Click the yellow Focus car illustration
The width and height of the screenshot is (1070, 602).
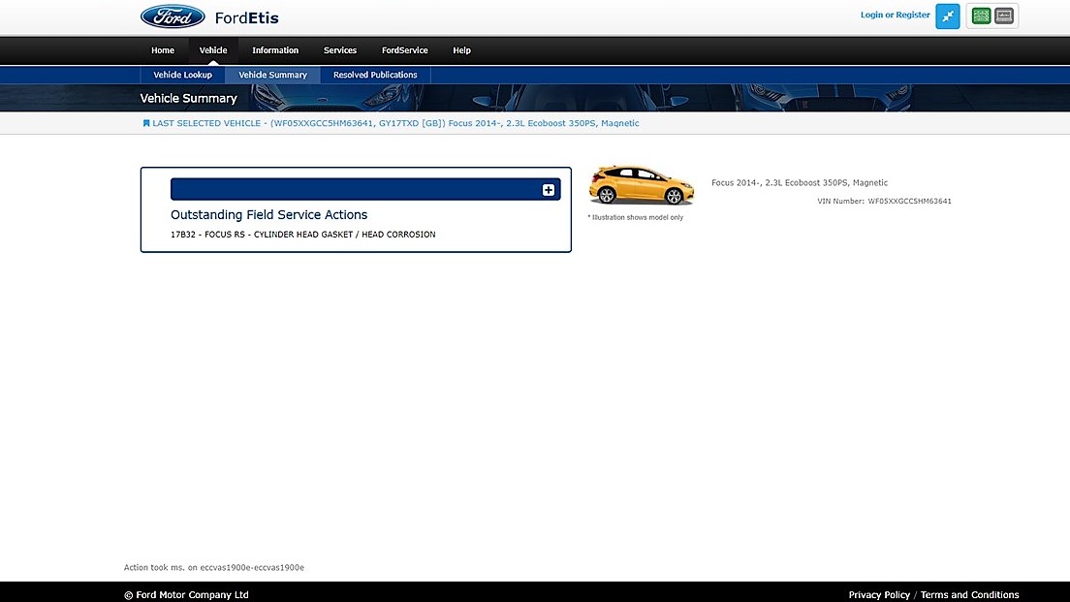pos(641,185)
